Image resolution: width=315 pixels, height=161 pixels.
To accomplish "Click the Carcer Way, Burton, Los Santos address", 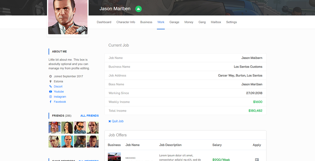I will coord(240,75).
